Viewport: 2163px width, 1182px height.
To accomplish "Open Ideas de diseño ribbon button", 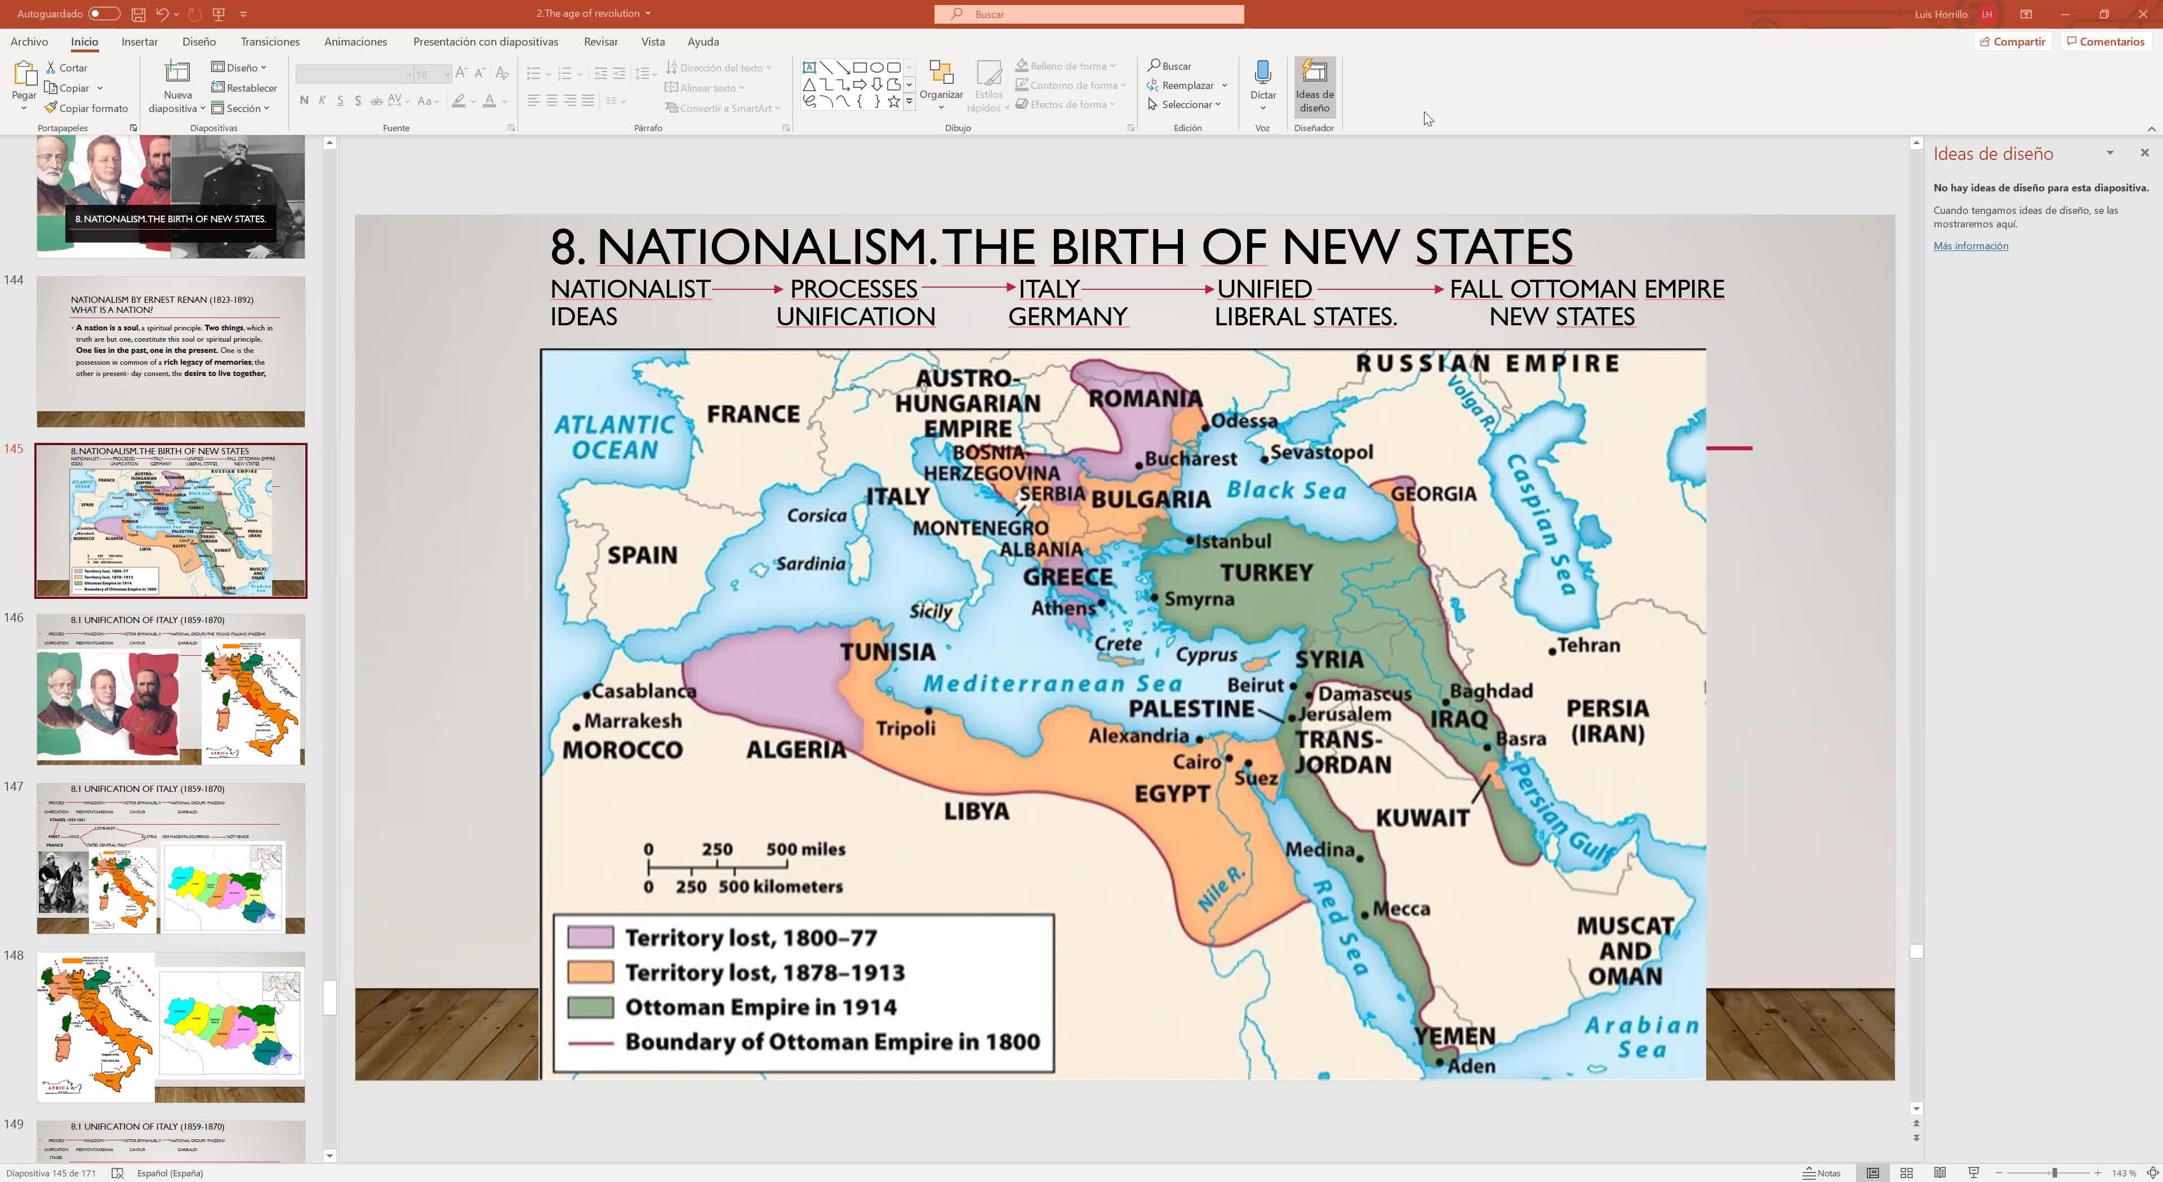I will click(x=1314, y=87).
